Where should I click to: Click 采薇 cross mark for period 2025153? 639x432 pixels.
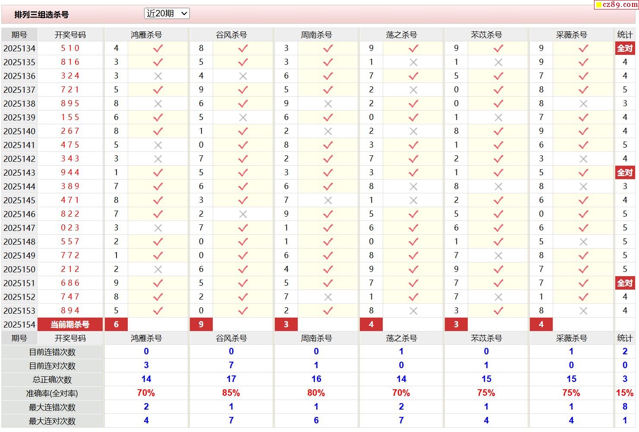583,311
